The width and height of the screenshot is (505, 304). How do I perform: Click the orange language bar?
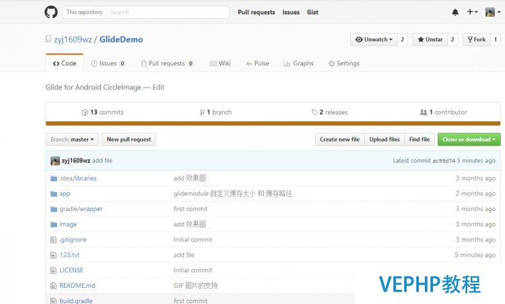pos(273,123)
